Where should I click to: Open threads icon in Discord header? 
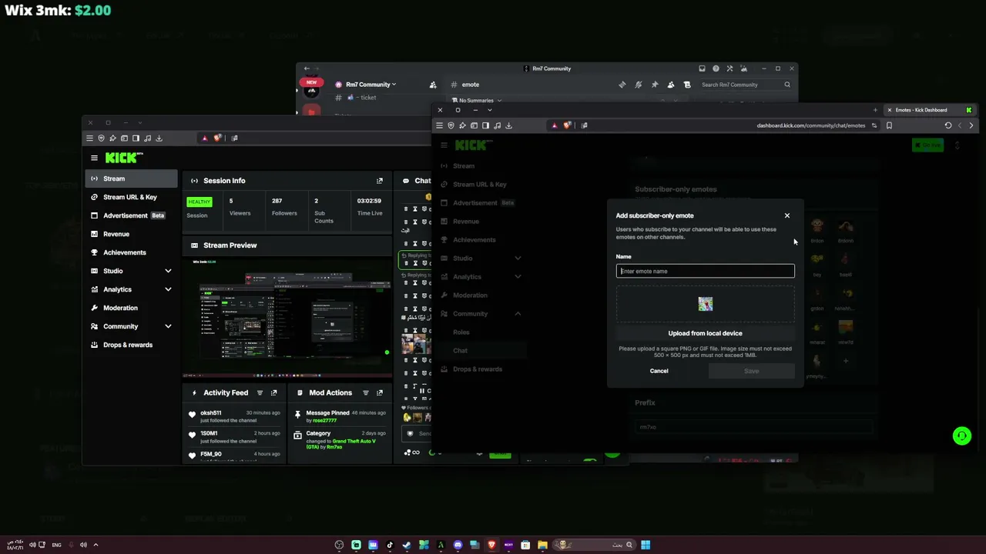pyautogui.click(x=622, y=85)
